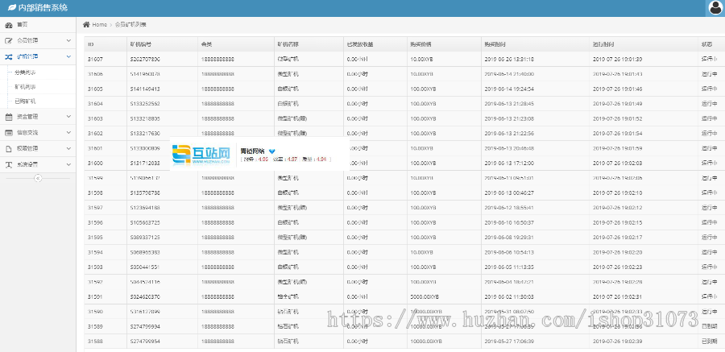Click miner number S133252552
Image resolution: width=725 pixels, height=352 pixels.
tap(145, 104)
